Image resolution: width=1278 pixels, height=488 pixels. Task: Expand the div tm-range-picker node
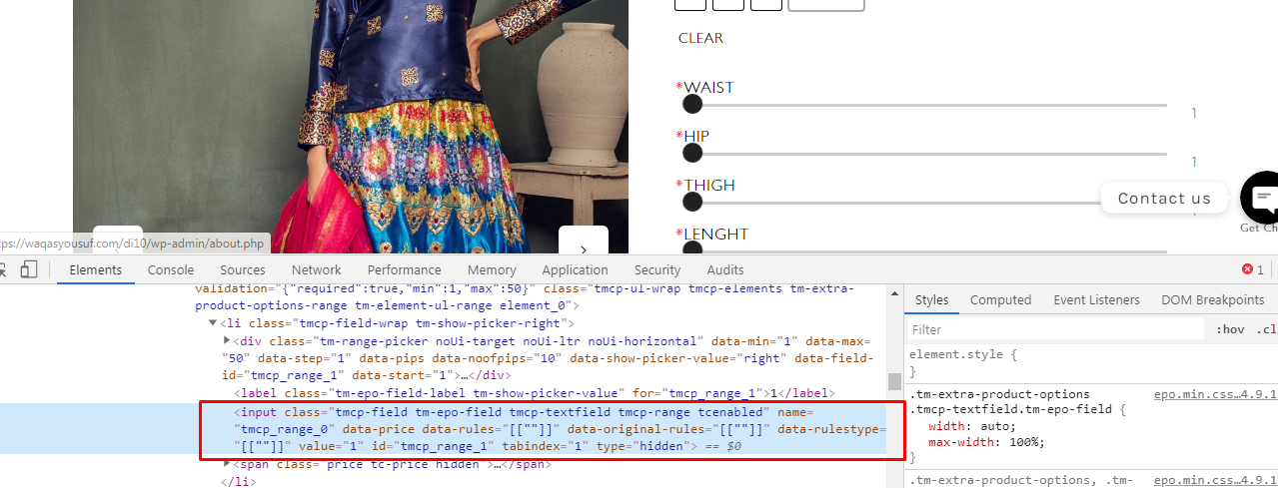click(226, 341)
